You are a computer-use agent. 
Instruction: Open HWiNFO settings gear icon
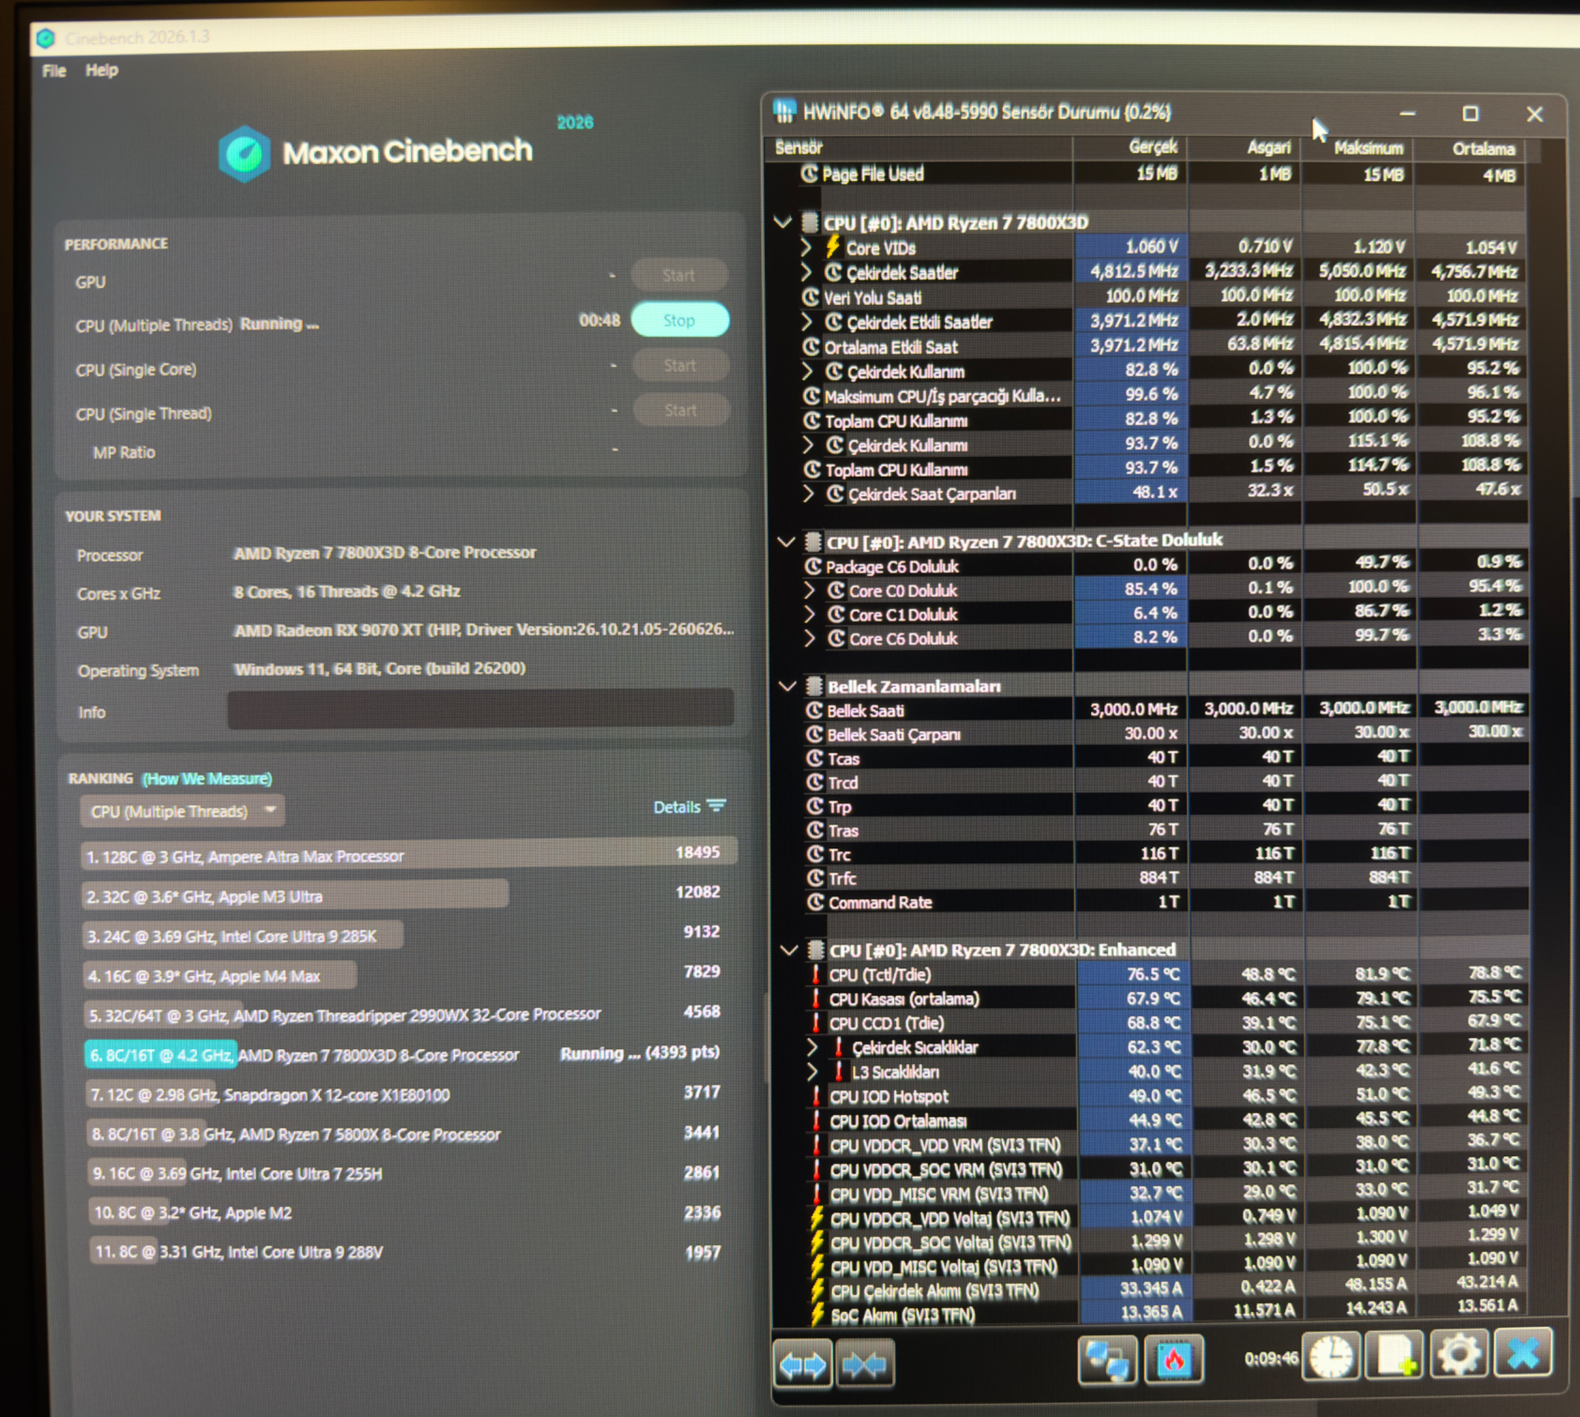point(1459,1354)
